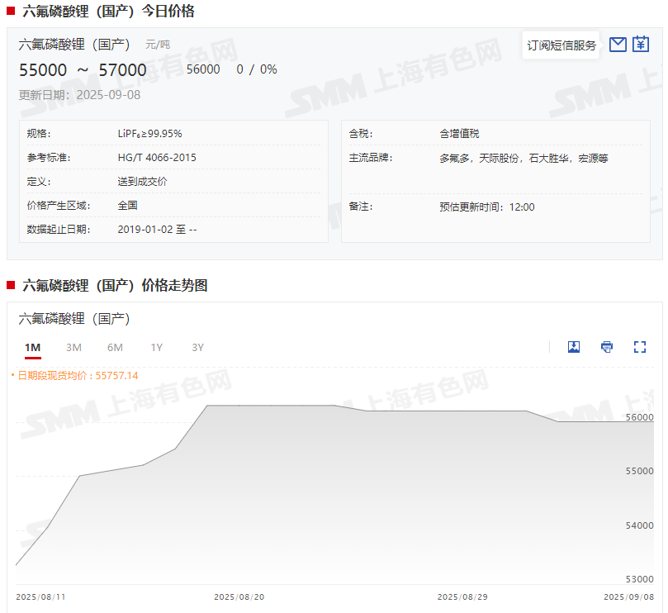Click the envelope SMS subscription icon

[x=618, y=45]
